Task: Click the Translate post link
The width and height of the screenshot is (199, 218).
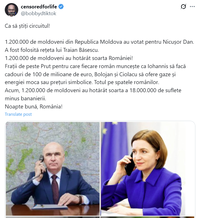Action: point(18,114)
